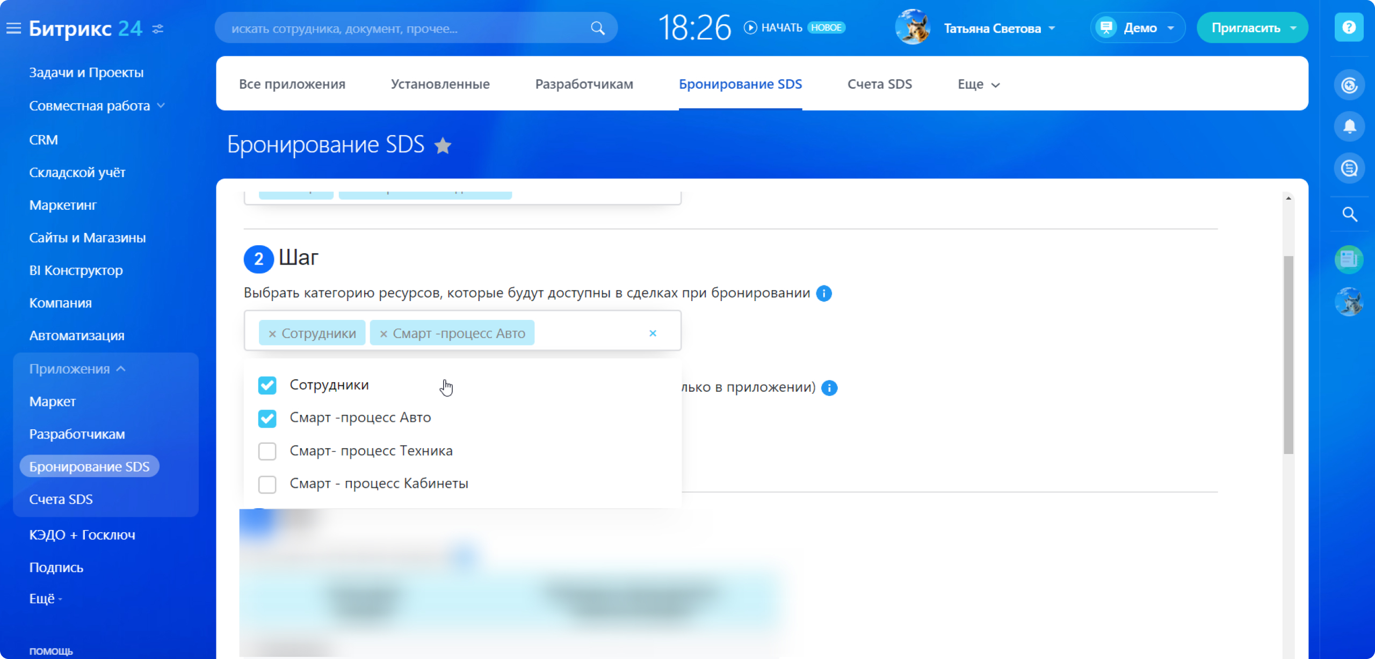Image resolution: width=1375 pixels, height=659 pixels.
Task: Toggle favorite star next to Бронирование SDS
Action: [443, 146]
